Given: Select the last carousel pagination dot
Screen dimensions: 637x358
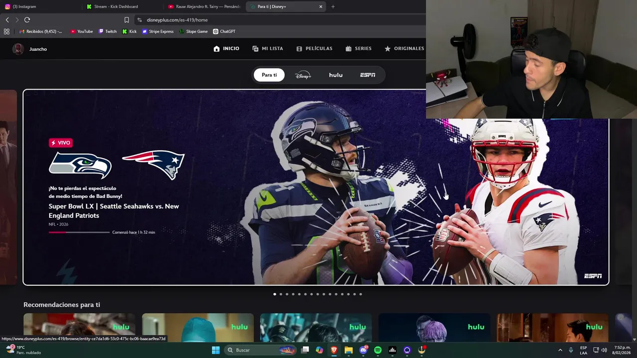Looking at the screenshot, I should tap(360, 294).
